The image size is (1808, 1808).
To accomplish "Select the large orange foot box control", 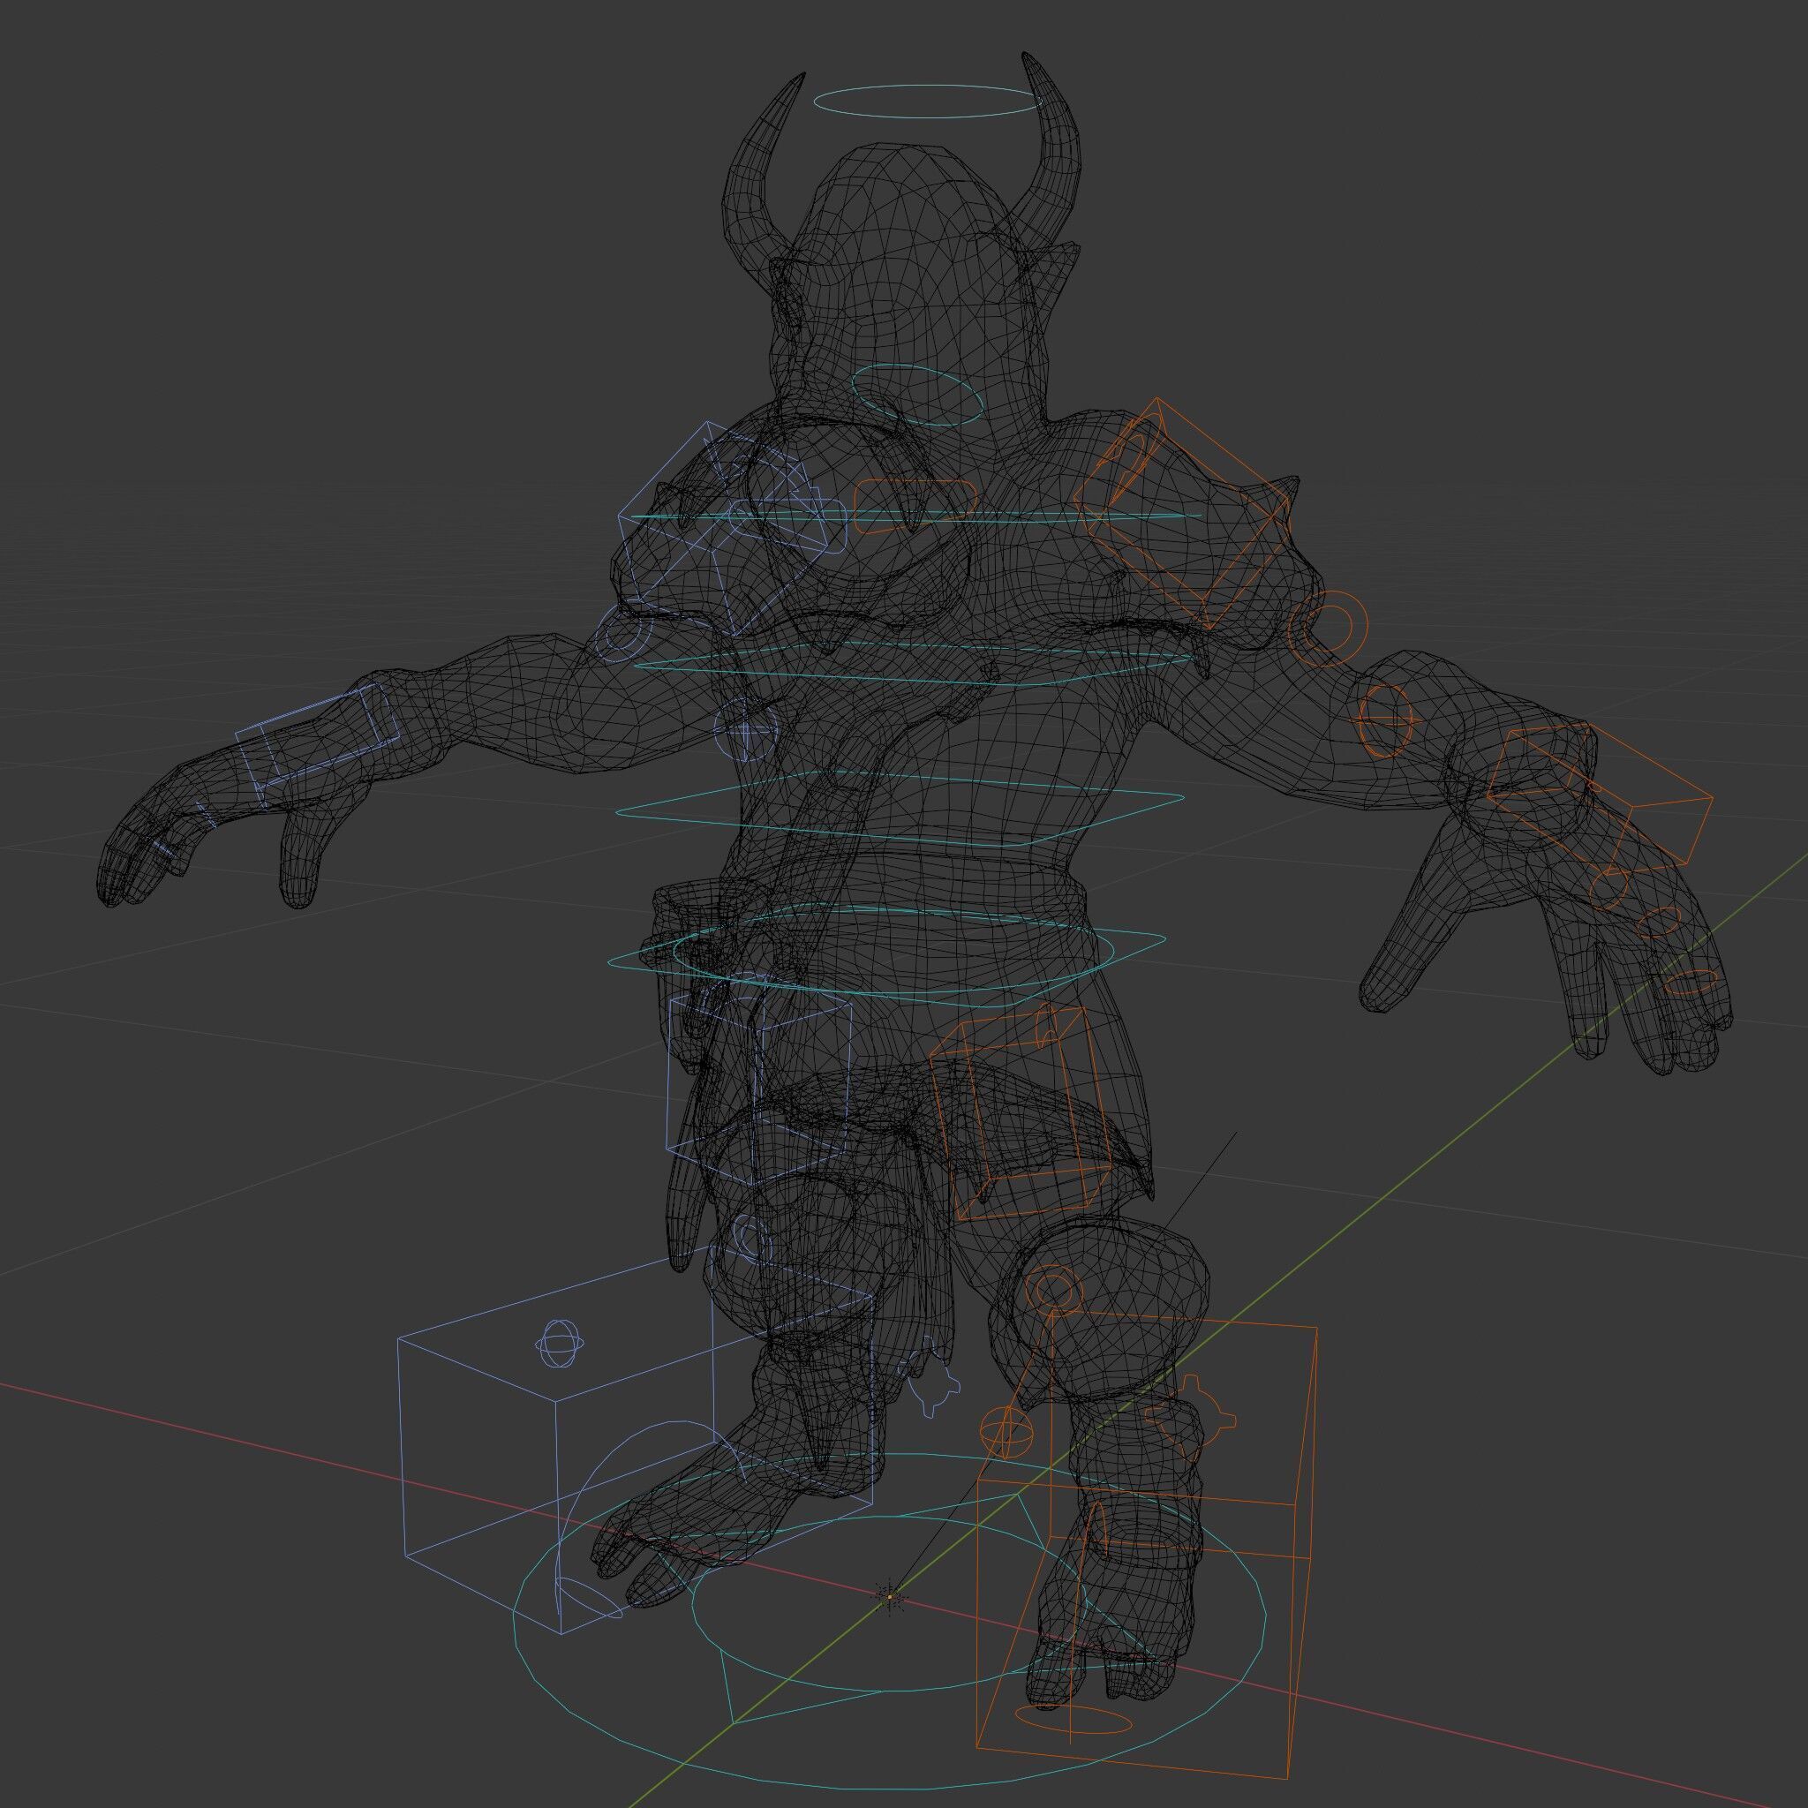I will coord(1147,1544).
